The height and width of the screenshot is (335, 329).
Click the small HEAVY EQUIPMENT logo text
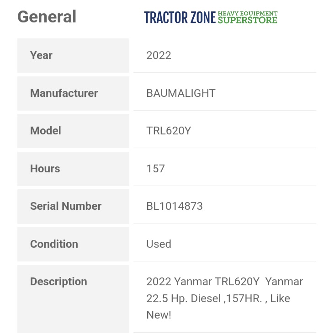247,14
